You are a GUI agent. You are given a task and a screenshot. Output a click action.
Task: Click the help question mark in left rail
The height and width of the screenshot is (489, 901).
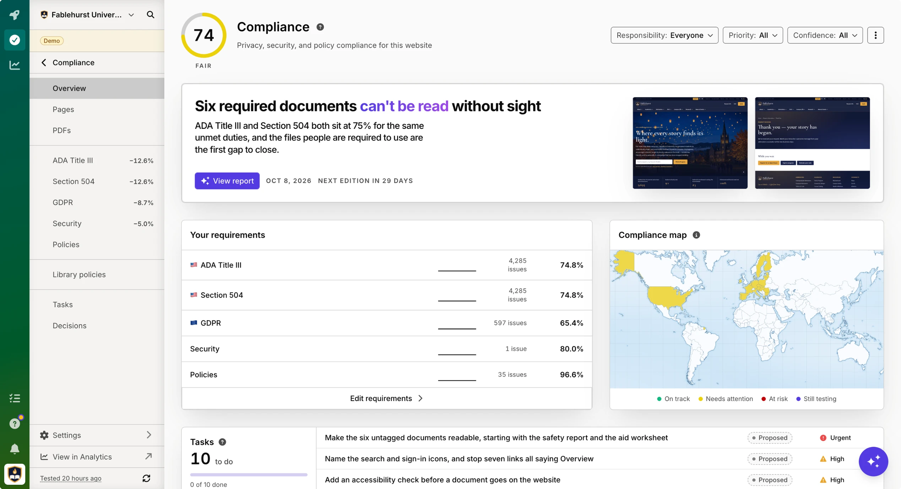click(x=15, y=423)
